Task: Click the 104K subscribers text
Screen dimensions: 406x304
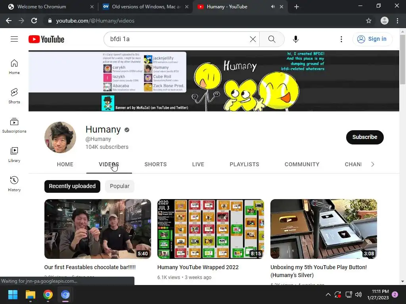Action: click(107, 147)
